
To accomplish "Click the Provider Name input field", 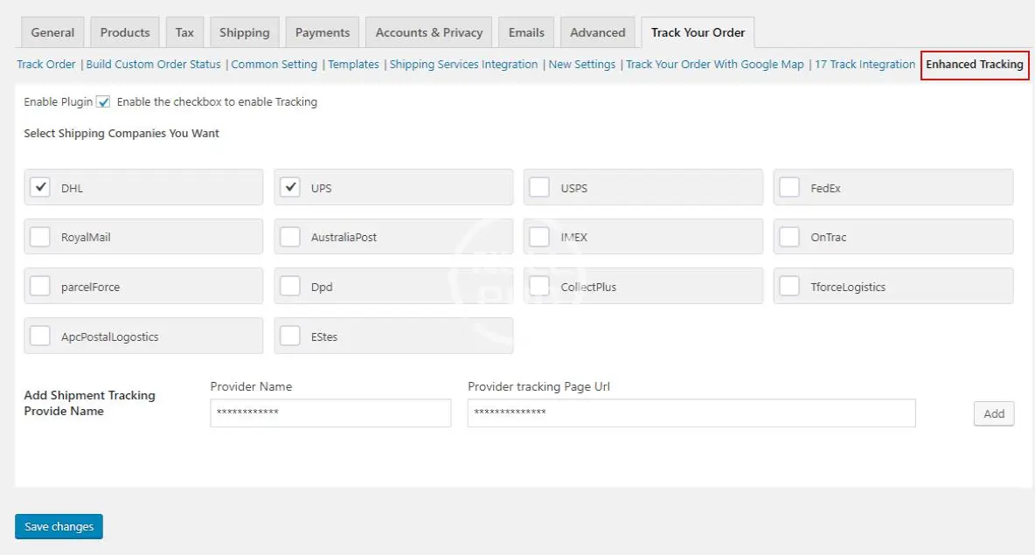I will coord(330,413).
